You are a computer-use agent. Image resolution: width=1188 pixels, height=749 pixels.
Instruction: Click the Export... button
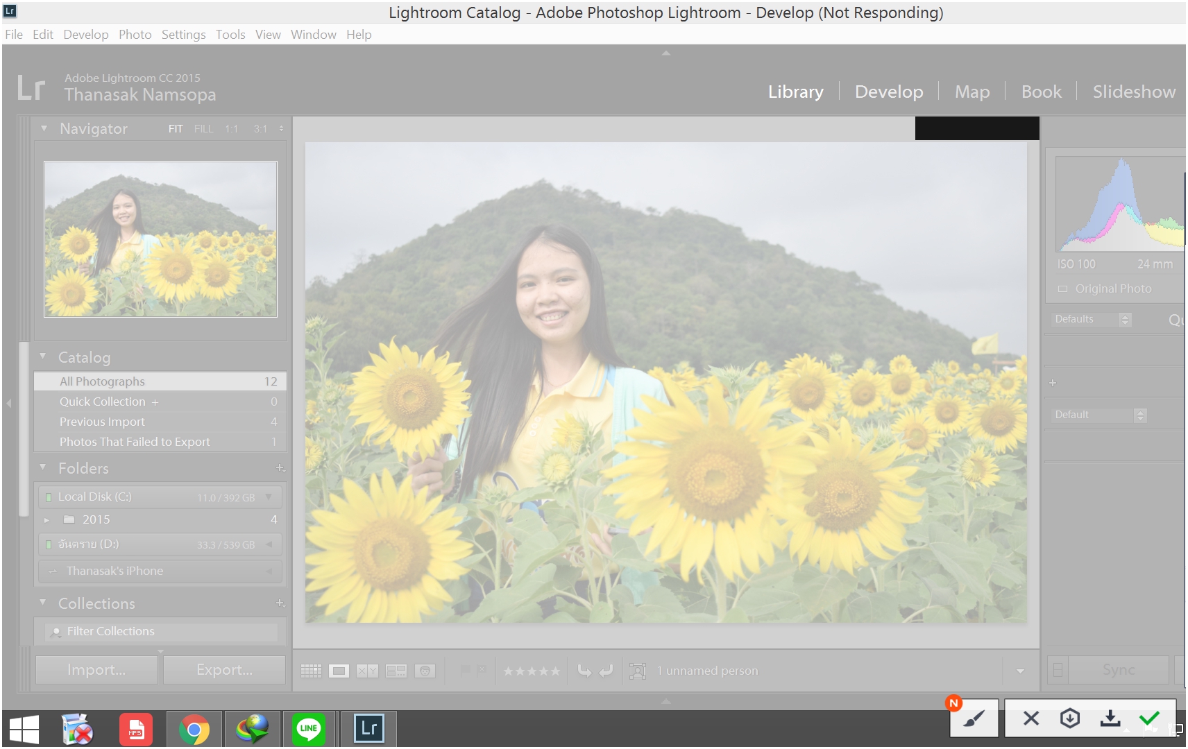pyautogui.click(x=224, y=670)
